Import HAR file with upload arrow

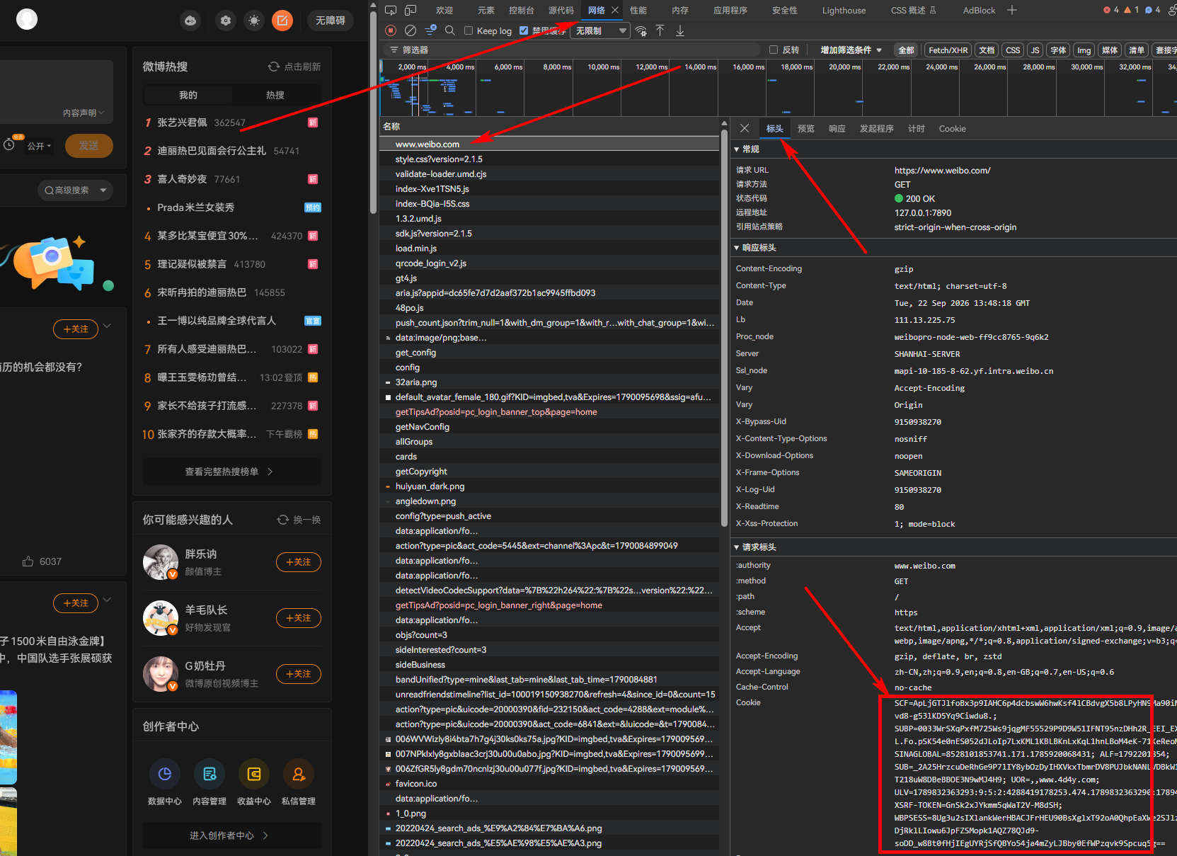[660, 30]
